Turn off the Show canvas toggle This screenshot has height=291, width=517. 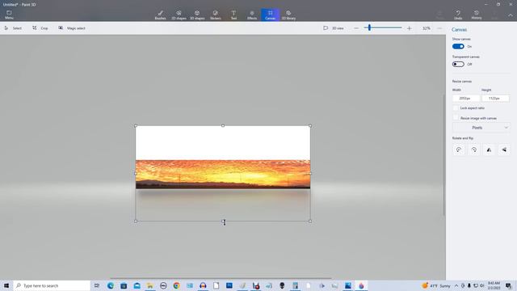click(458, 47)
